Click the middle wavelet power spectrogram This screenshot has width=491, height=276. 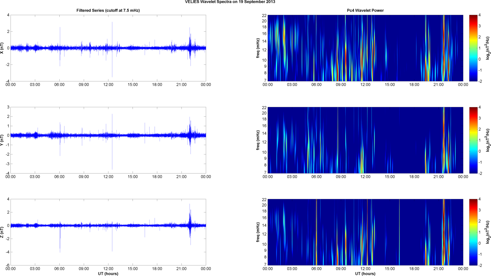click(x=365, y=140)
